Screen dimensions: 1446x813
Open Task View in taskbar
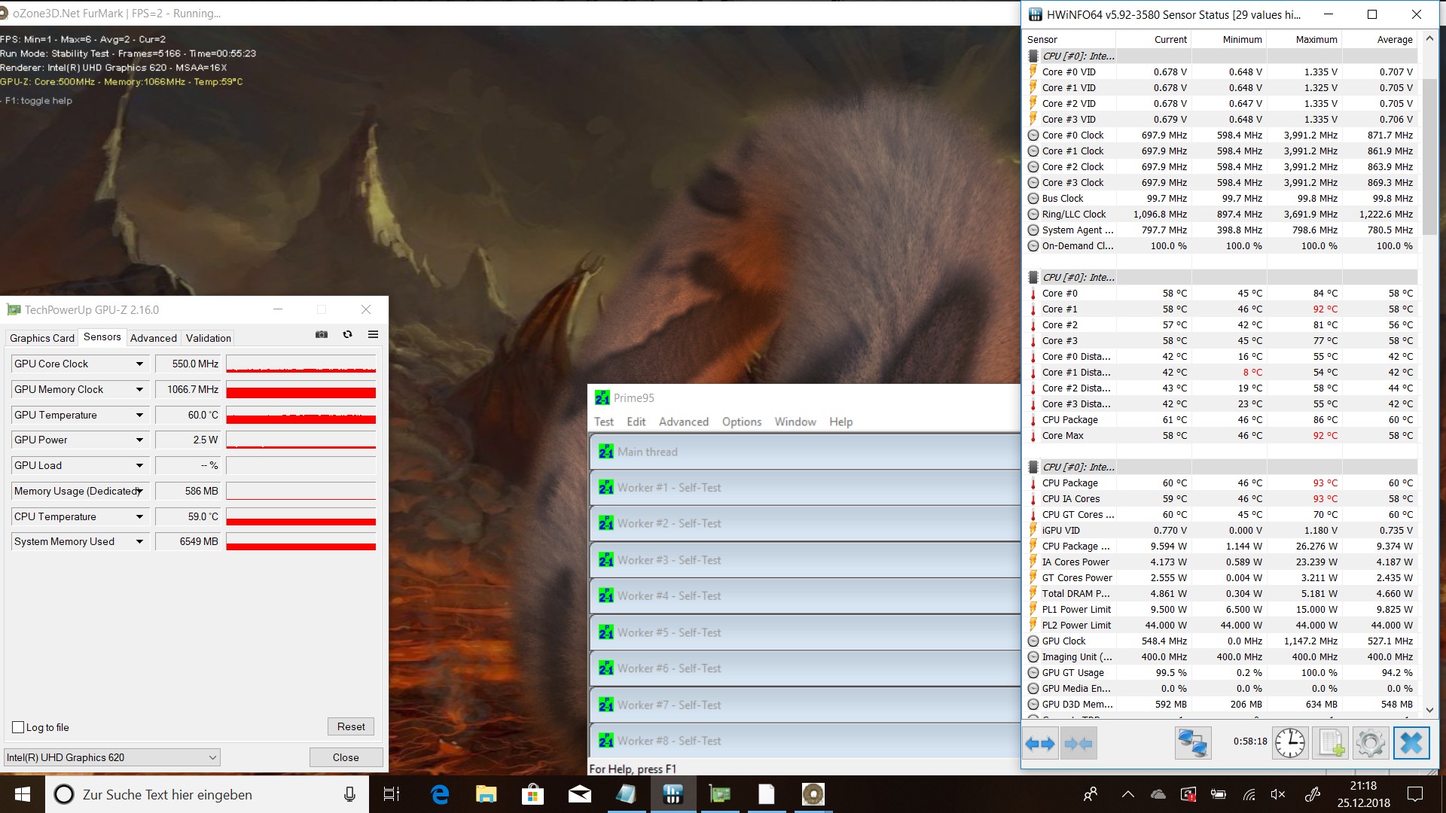[x=392, y=794]
